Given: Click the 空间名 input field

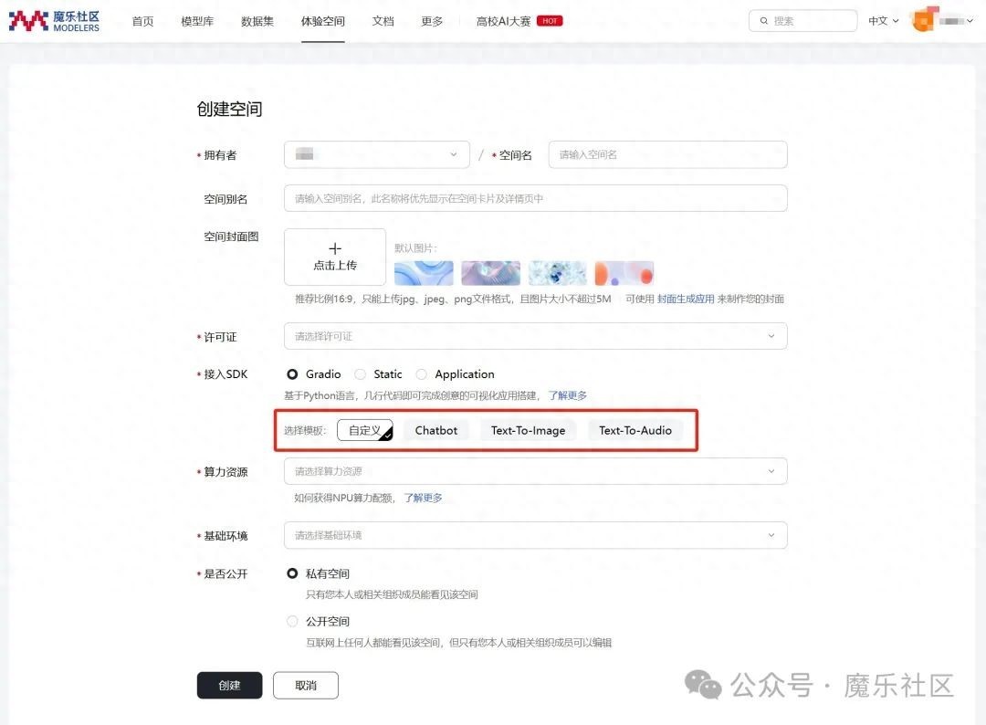Looking at the screenshot, I should 667,155.
